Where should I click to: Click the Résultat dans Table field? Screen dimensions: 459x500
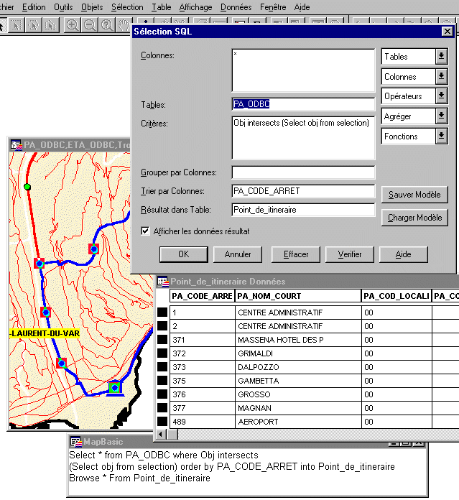point(303,210)
